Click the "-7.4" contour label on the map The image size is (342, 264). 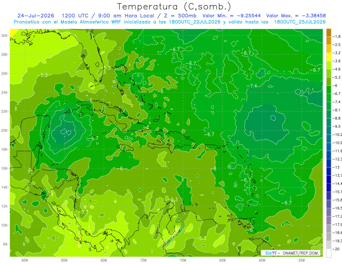pyautogui.click(x=252, y=86)
